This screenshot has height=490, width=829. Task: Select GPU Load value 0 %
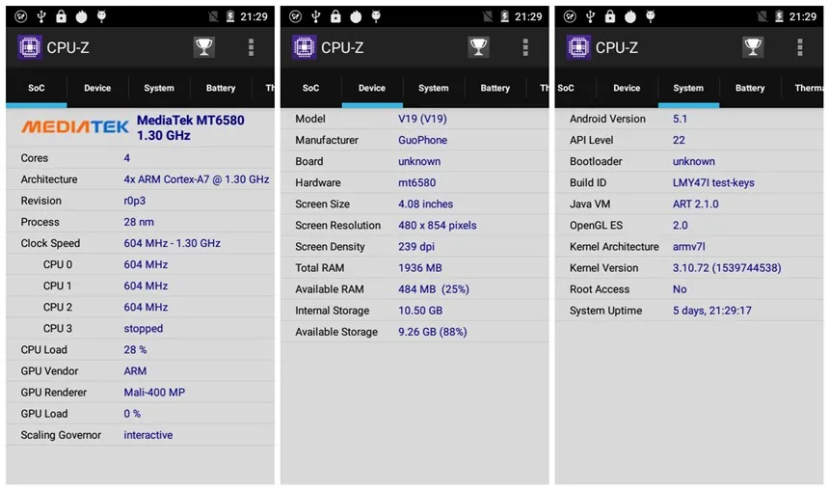tap(132, 413)
